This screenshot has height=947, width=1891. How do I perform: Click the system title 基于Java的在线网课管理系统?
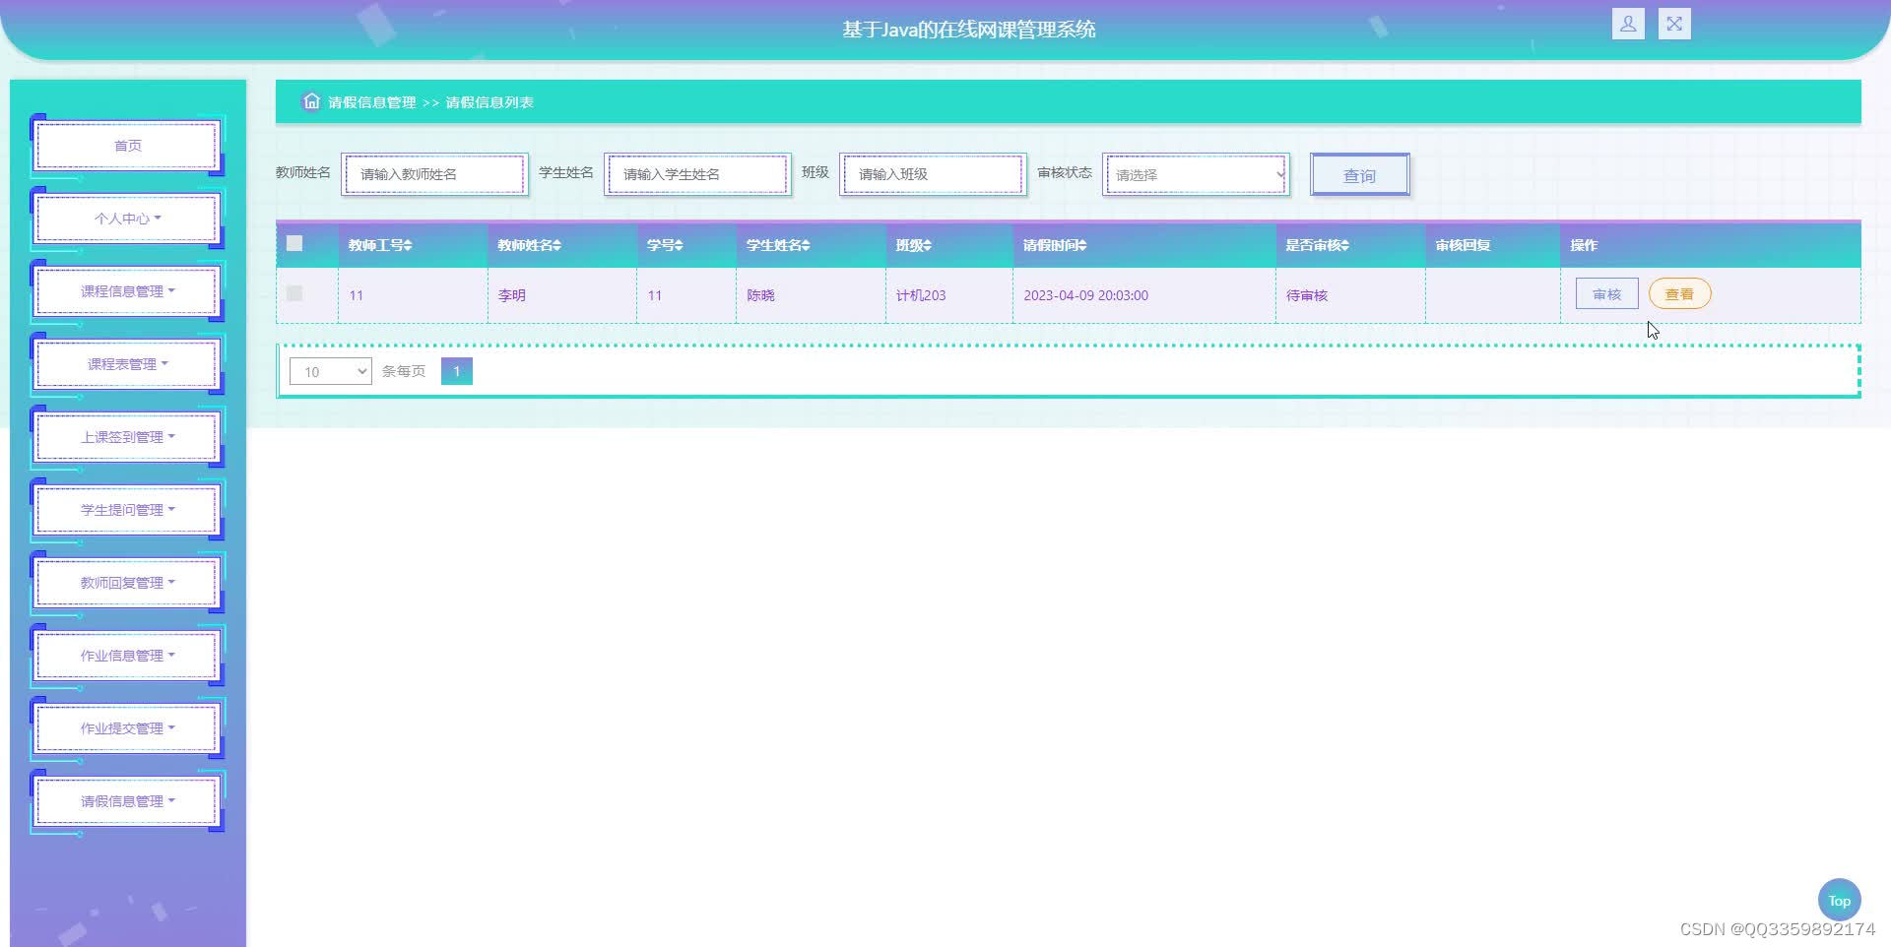969,30
